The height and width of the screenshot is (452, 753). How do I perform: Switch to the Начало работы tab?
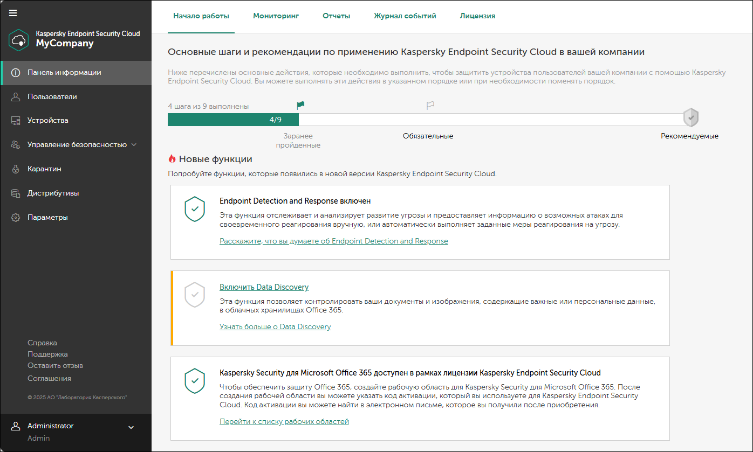201,16
